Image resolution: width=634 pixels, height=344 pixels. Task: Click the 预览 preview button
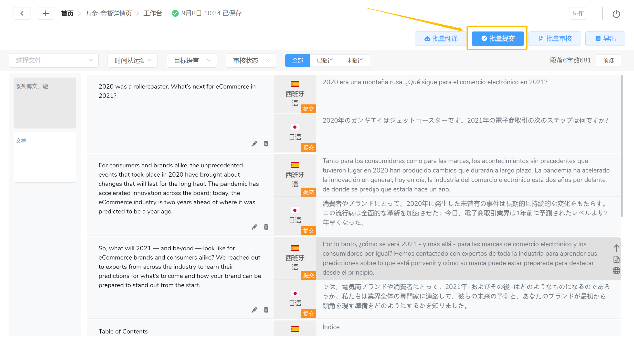point(608,60)
